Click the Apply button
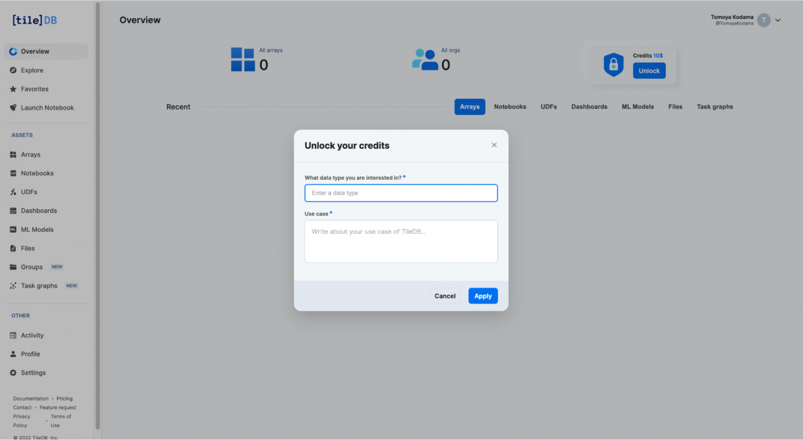The image size is (803, 440). click(483, 296)
